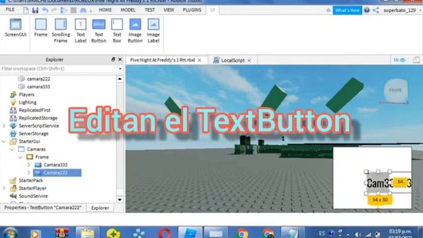The image size is (423, 238).
Task: Insert a ScreenGUI object
Action: click(x=15, y=28)
